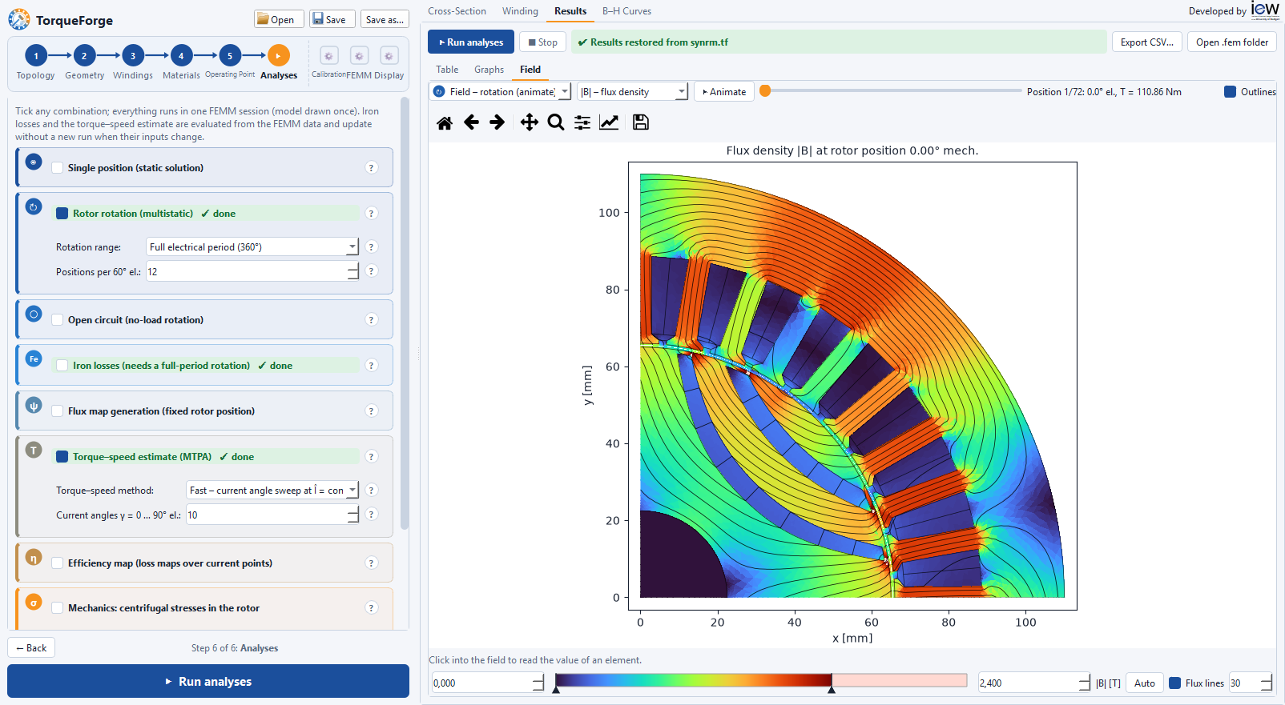Click the large bottom Run analyses button
The width and height of the screenshot is (1285, 705).
click(208, 682)
